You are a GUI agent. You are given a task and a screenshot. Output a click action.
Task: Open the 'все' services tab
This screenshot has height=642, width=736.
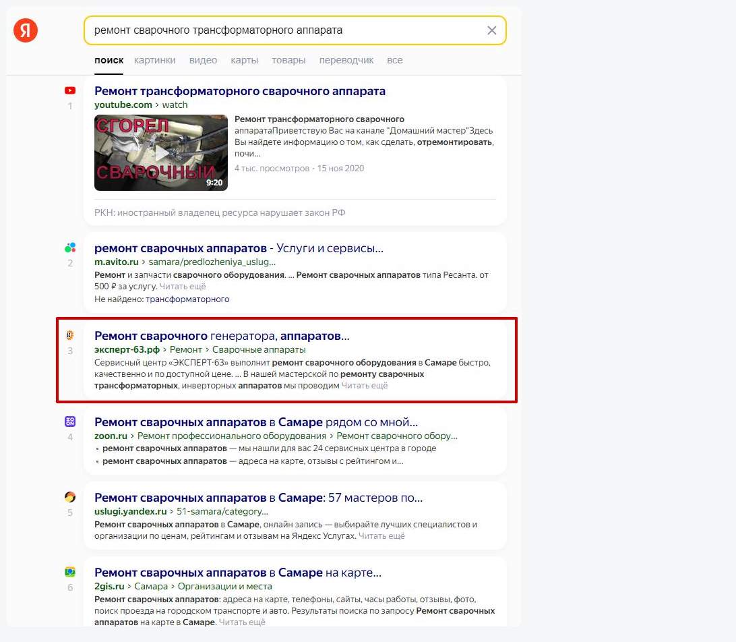[395, 60]
